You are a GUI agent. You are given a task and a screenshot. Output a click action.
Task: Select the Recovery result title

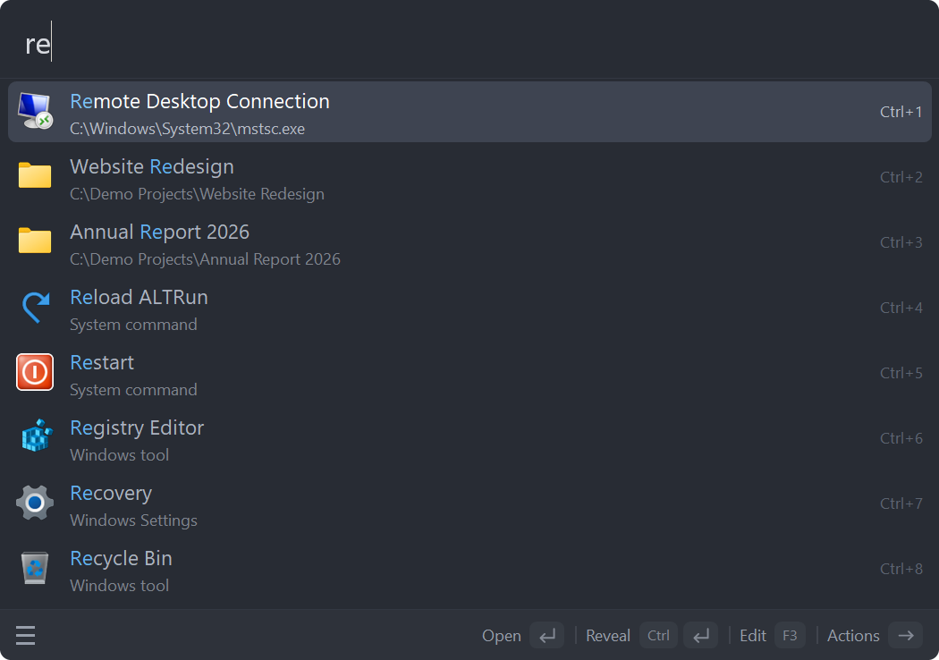coord(111,494)
